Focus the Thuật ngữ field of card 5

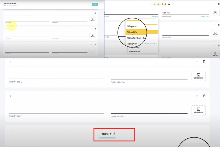click(57, 110)
